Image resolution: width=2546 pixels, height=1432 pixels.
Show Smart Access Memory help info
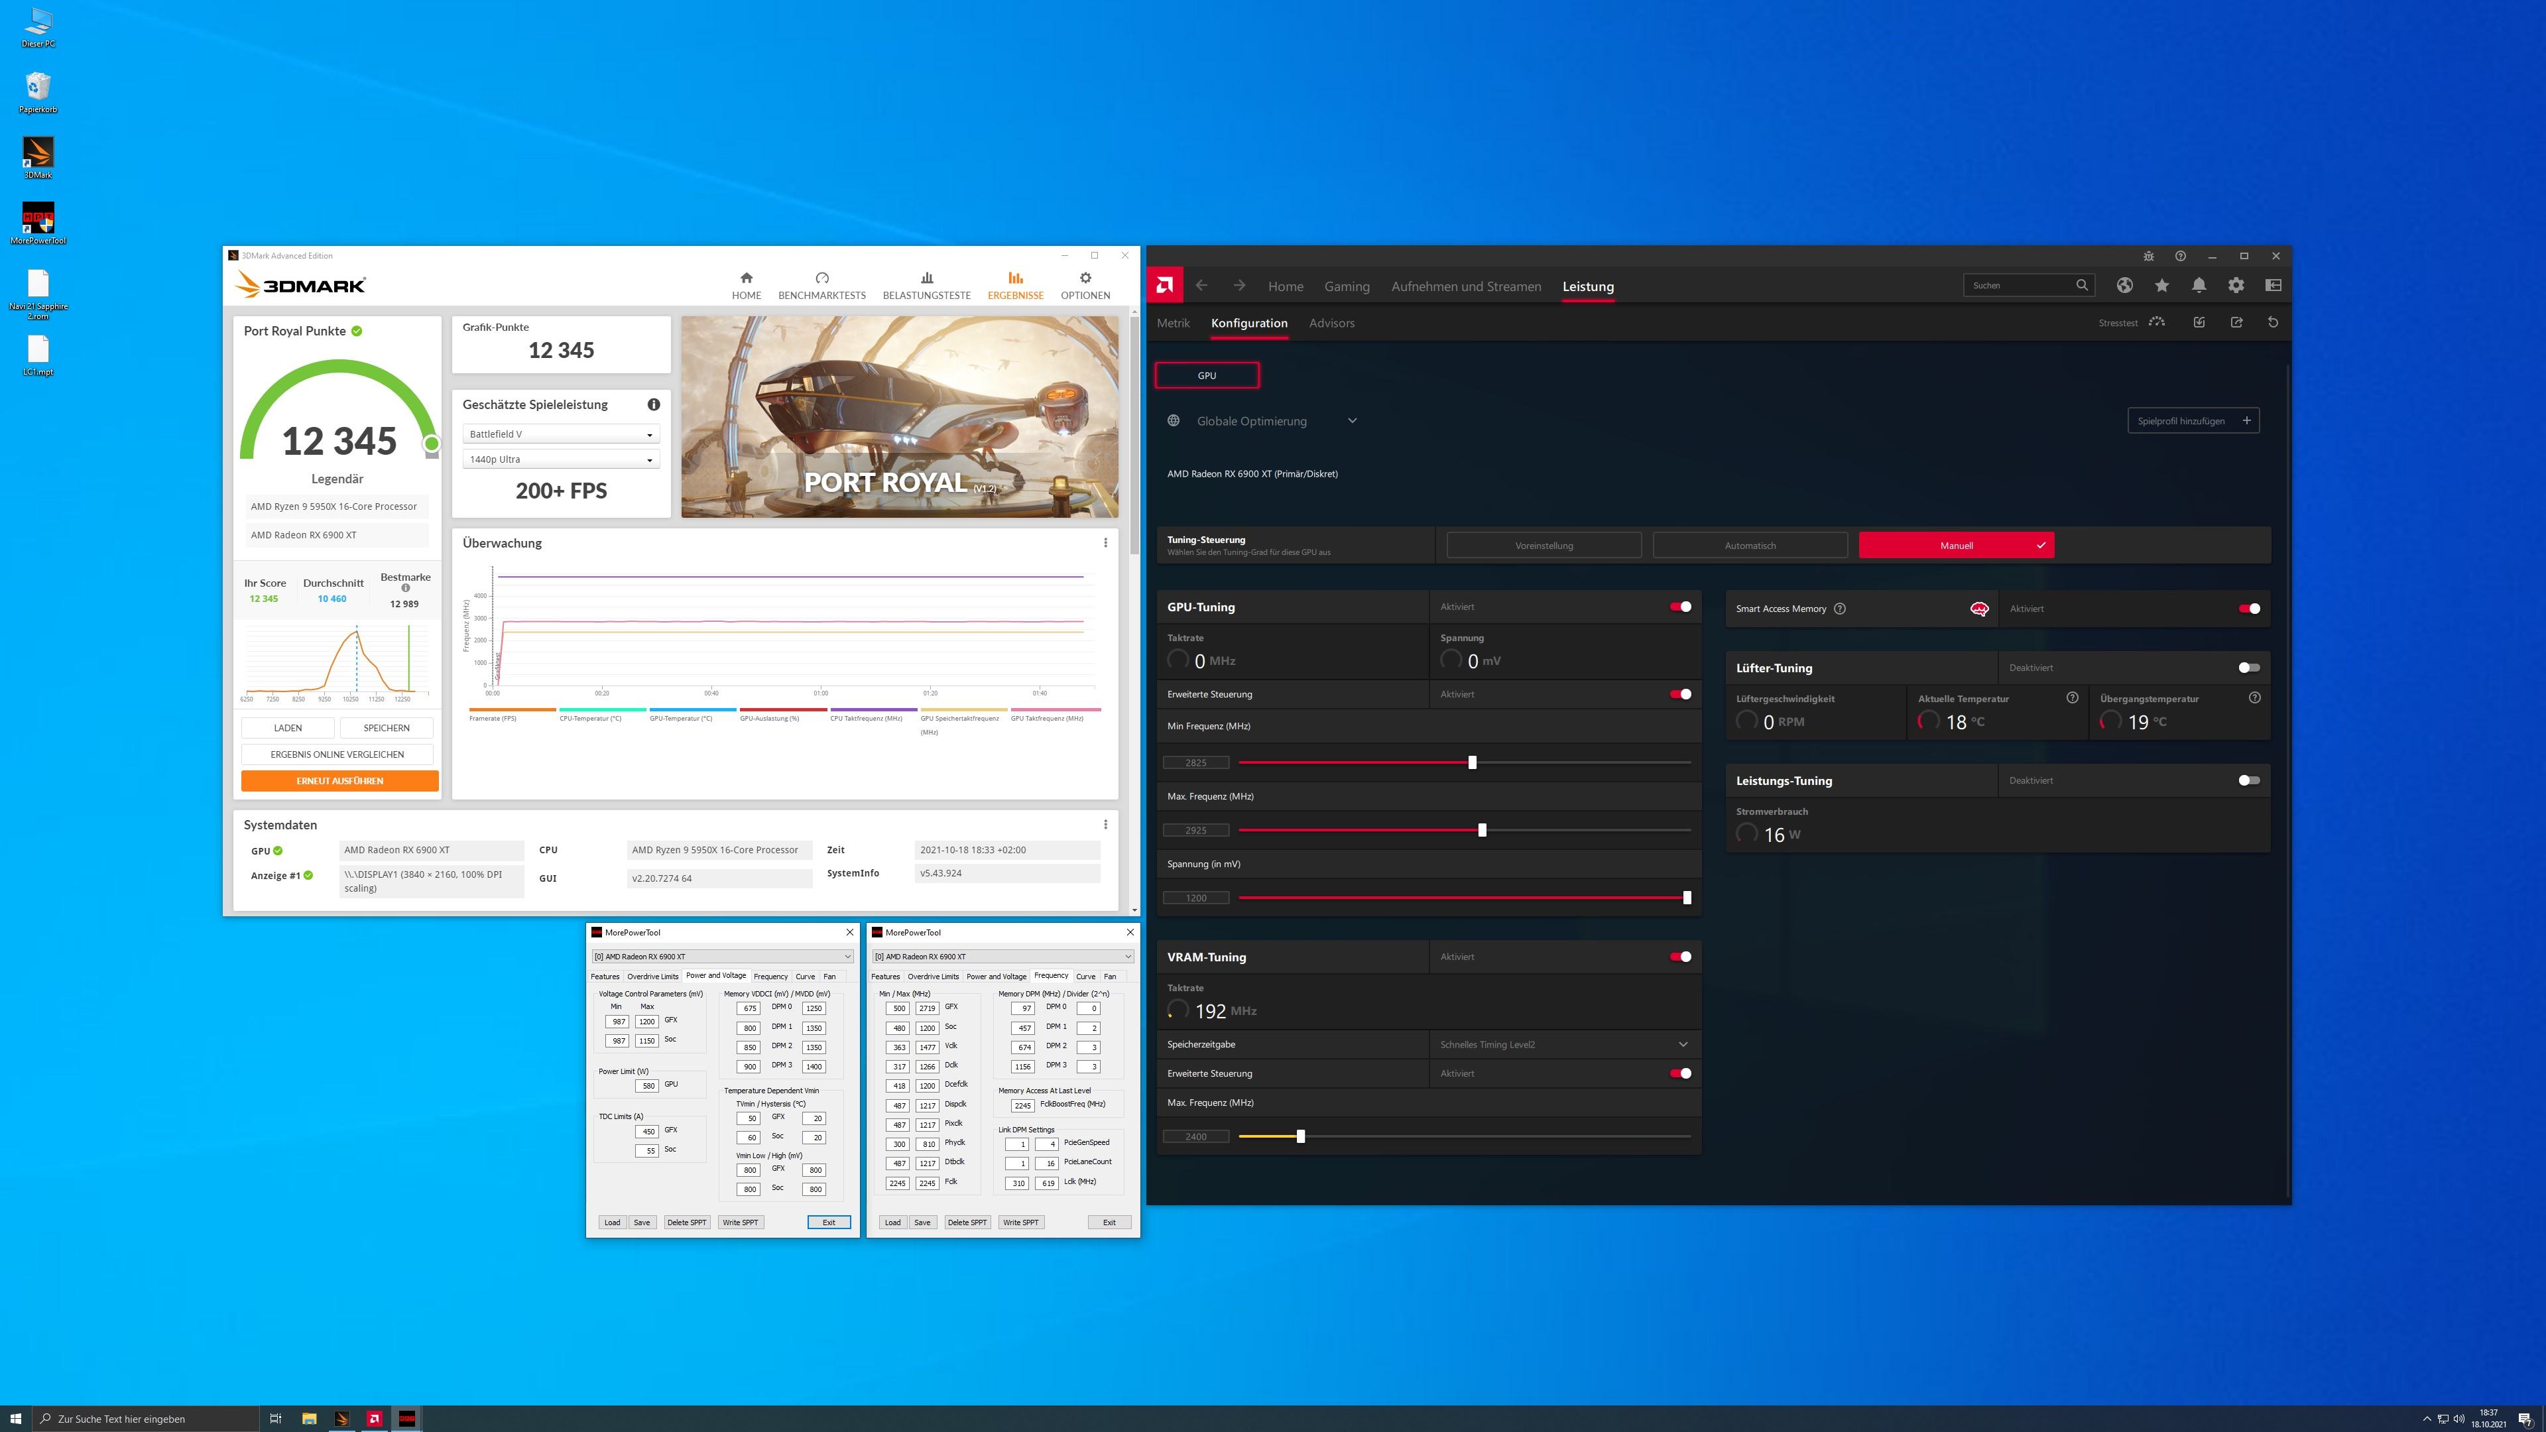click(1839, 609)
